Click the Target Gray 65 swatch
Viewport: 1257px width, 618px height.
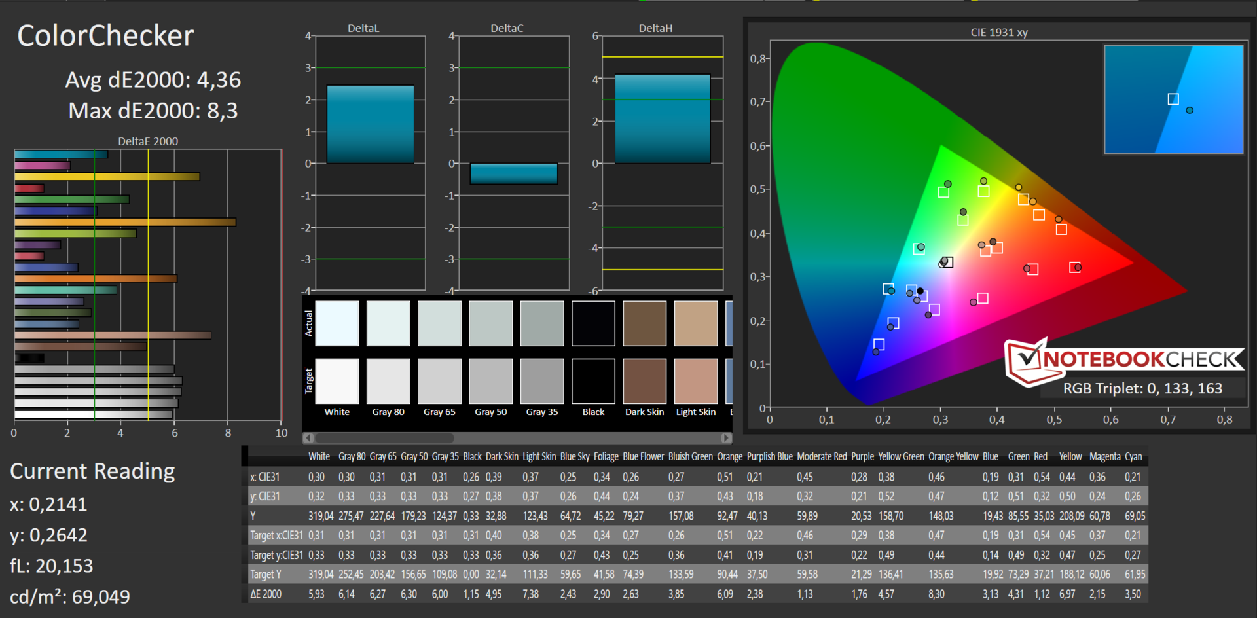[x=439, y=381]
